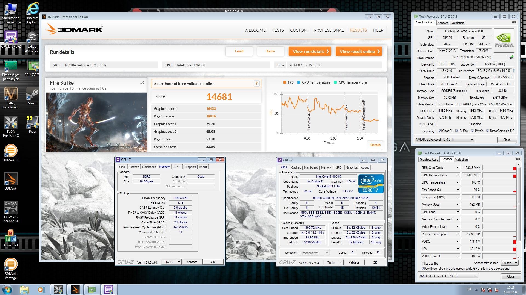
Task: Switch to CPU-Z taskbar button
Action: coord(108,290)
